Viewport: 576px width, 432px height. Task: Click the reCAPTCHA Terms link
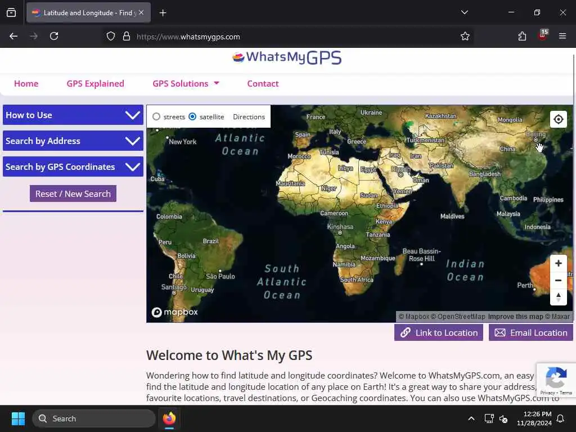click(566, 393)
